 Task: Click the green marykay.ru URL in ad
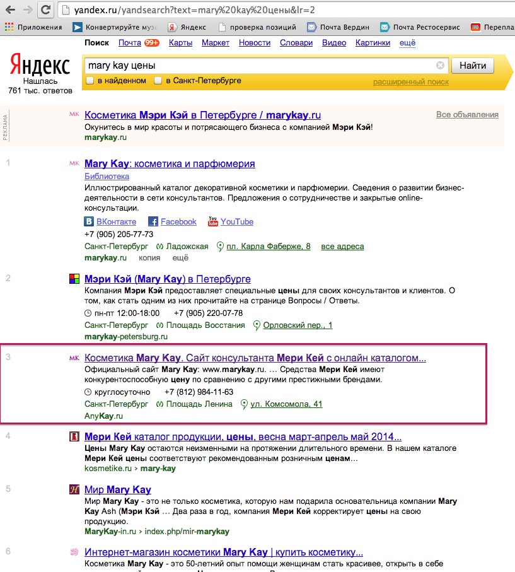[105, 137]
